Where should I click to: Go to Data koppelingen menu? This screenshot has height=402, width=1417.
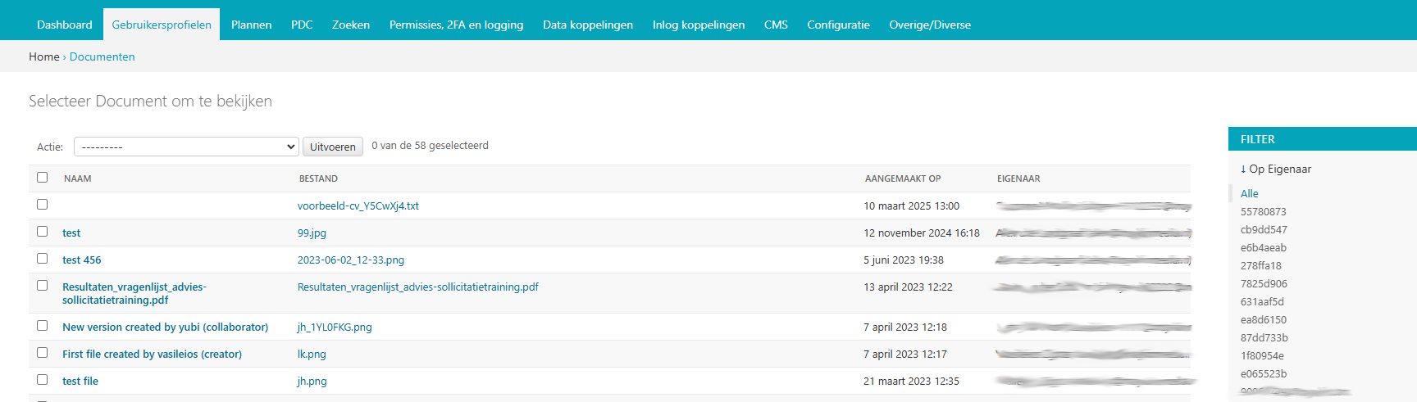pyautogui.click(x=587, y=25)
